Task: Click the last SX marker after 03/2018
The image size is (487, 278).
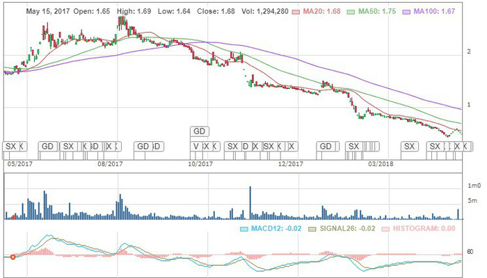Action: [x=435, y=147]
